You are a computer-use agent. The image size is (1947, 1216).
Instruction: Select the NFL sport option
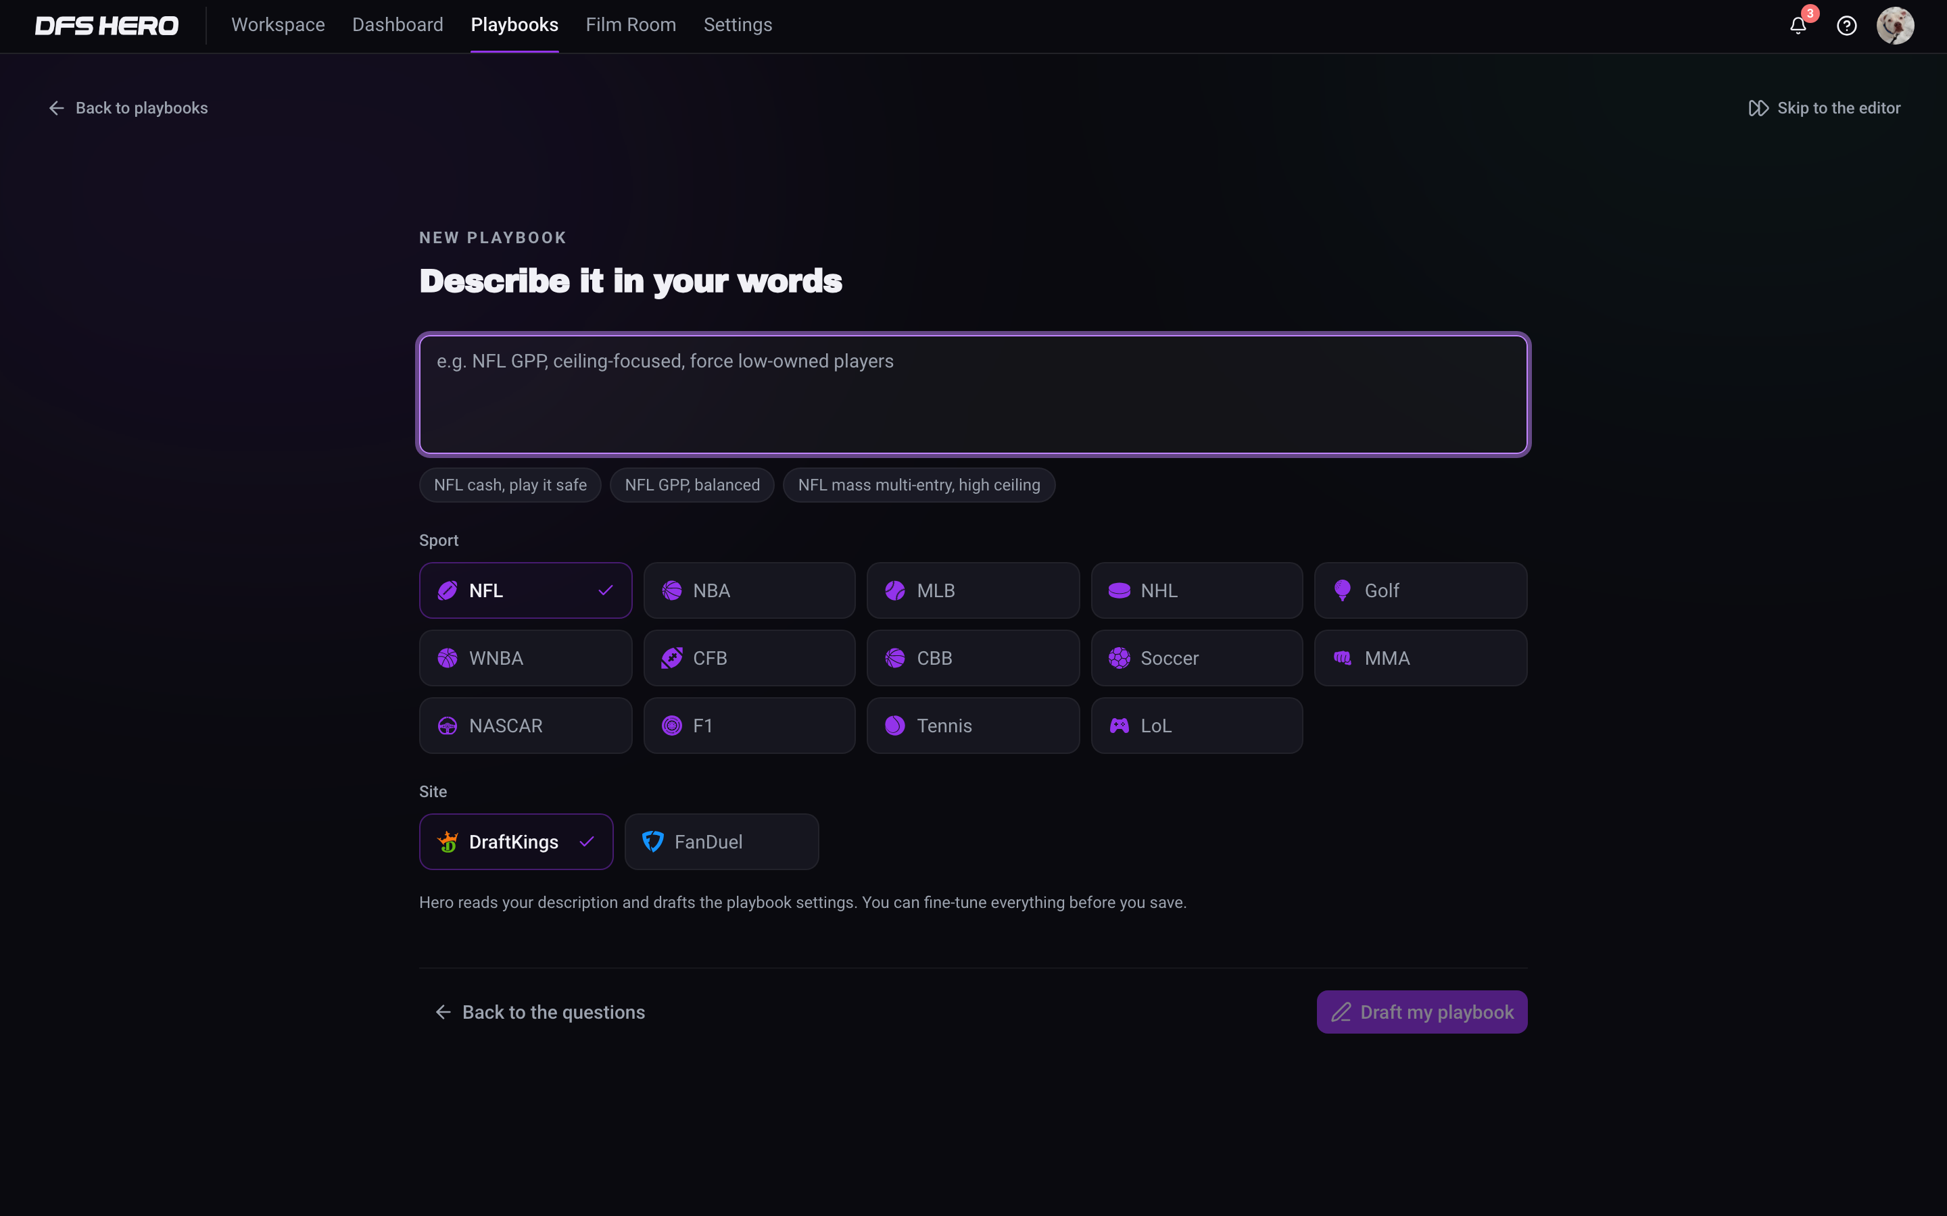coord(525,590)
